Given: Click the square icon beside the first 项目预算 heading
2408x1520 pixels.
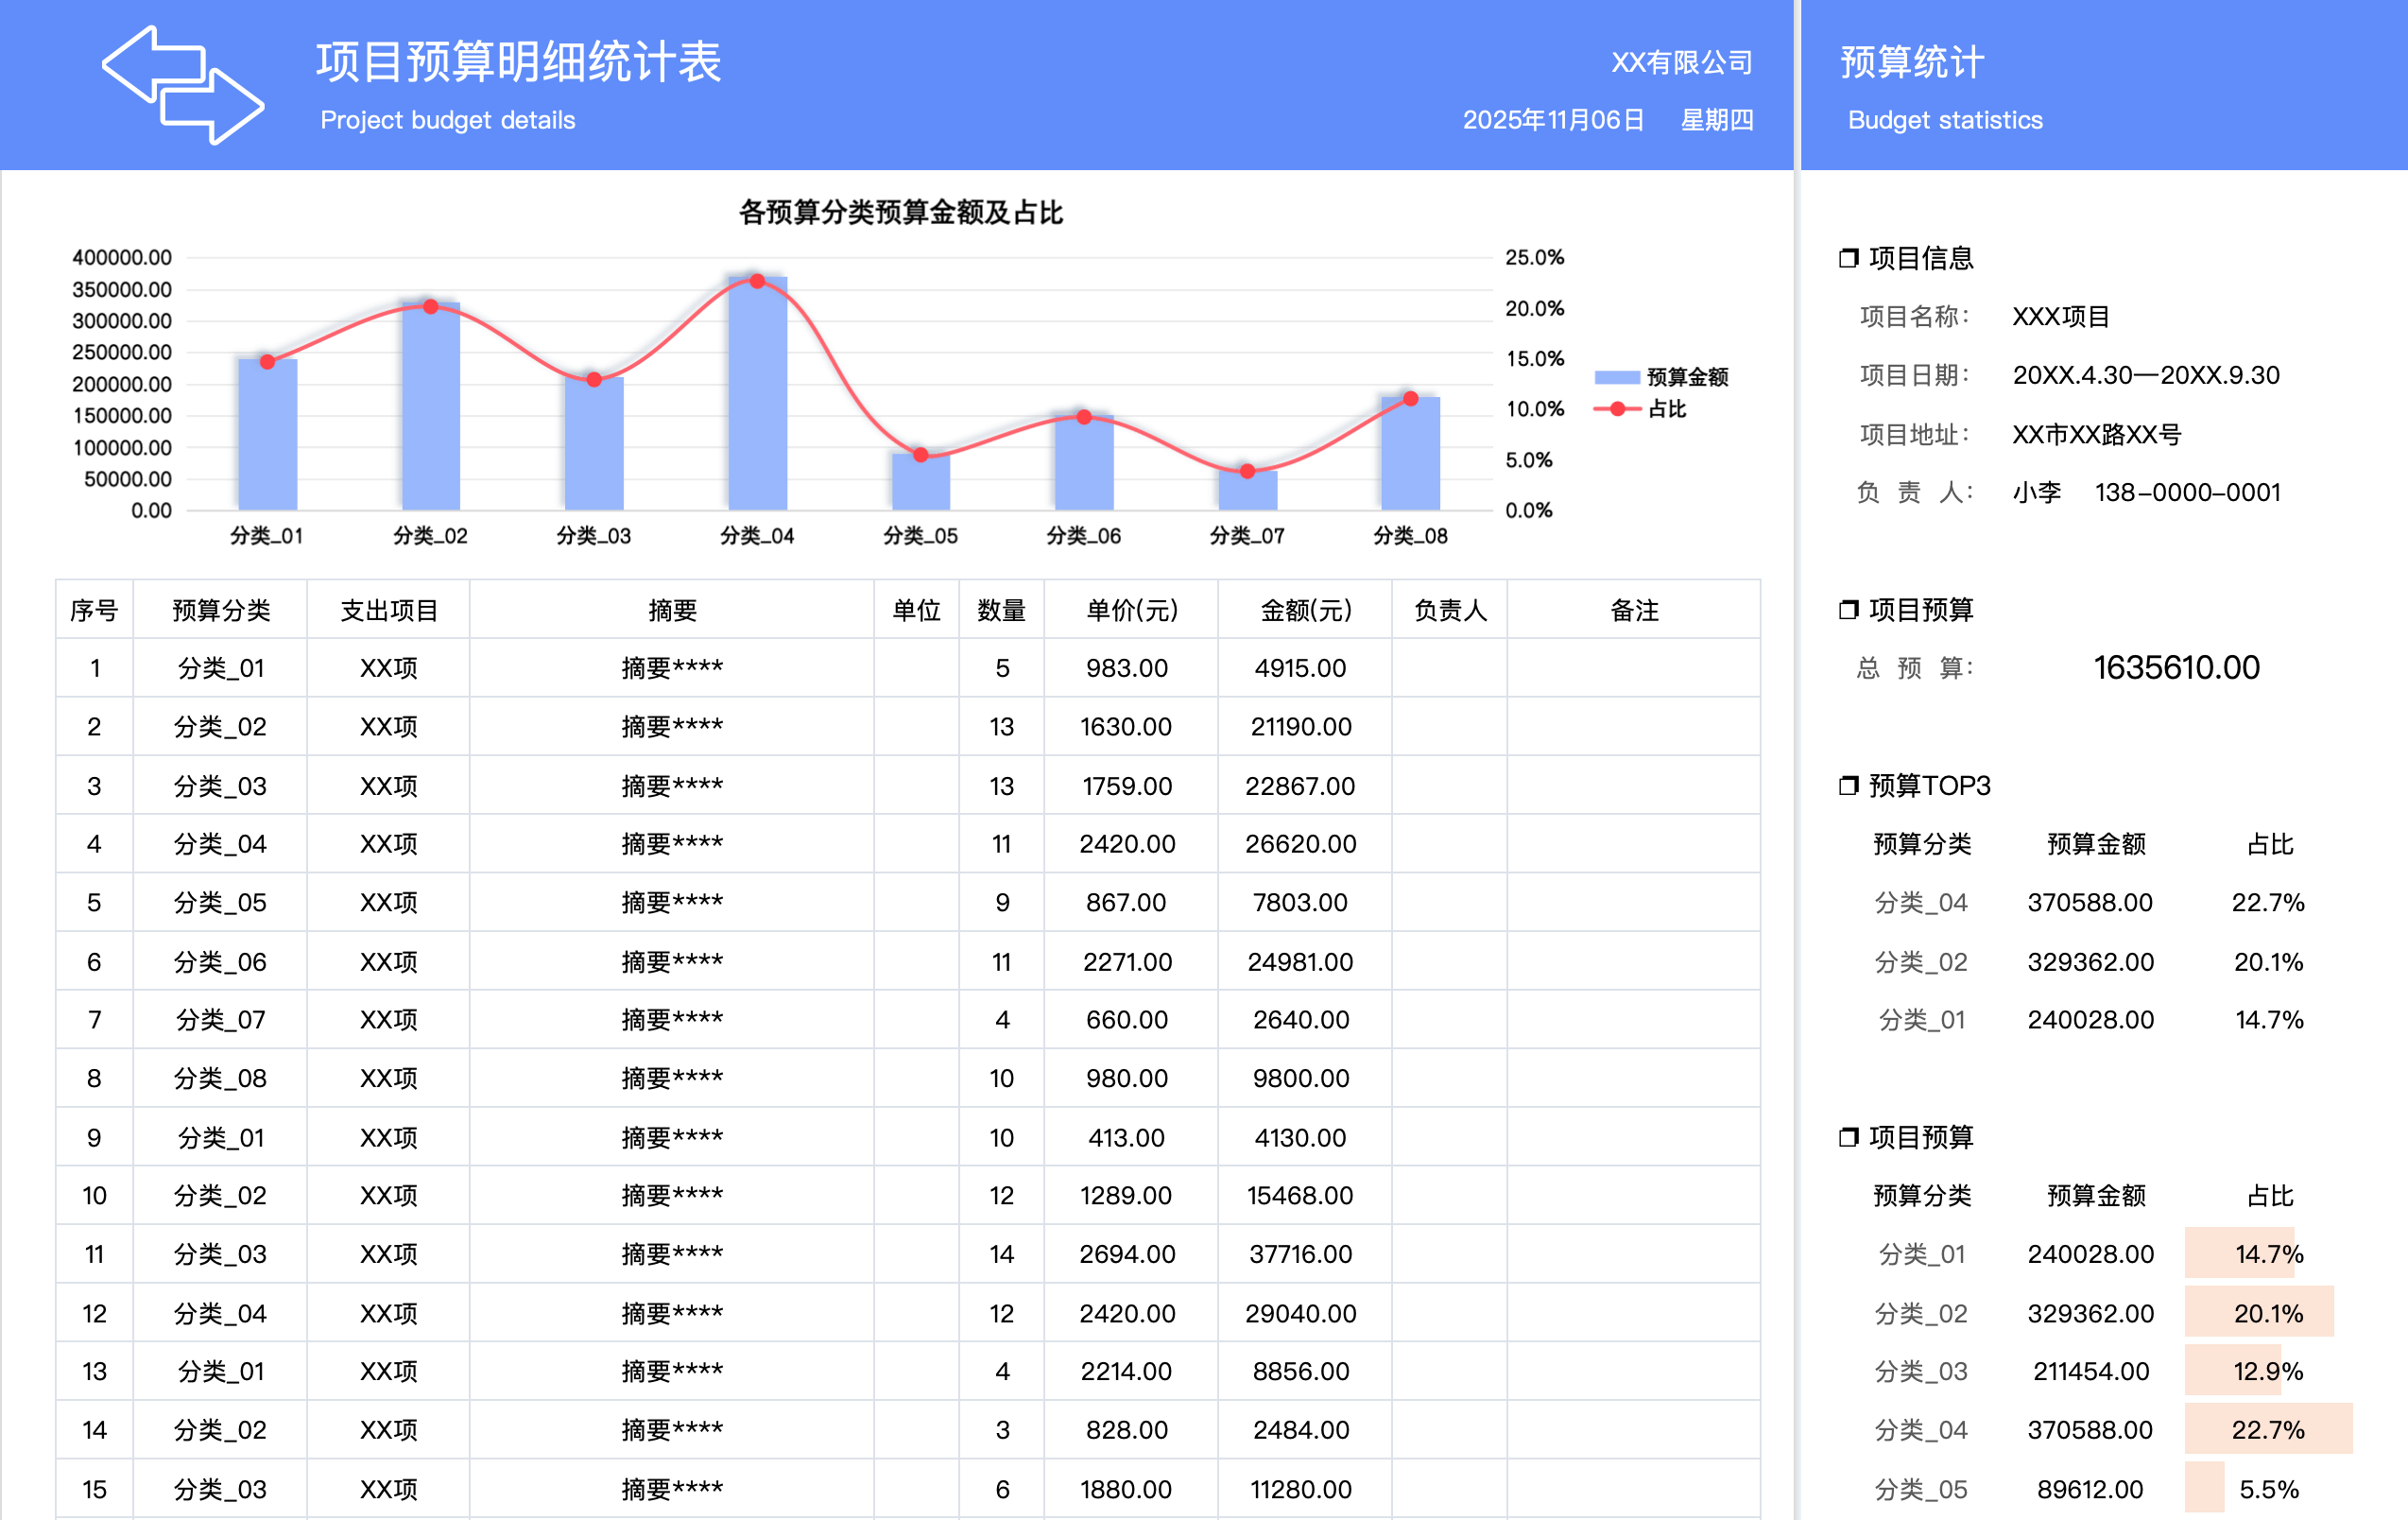Looking at the screenshot, I should coord(1847,610).
